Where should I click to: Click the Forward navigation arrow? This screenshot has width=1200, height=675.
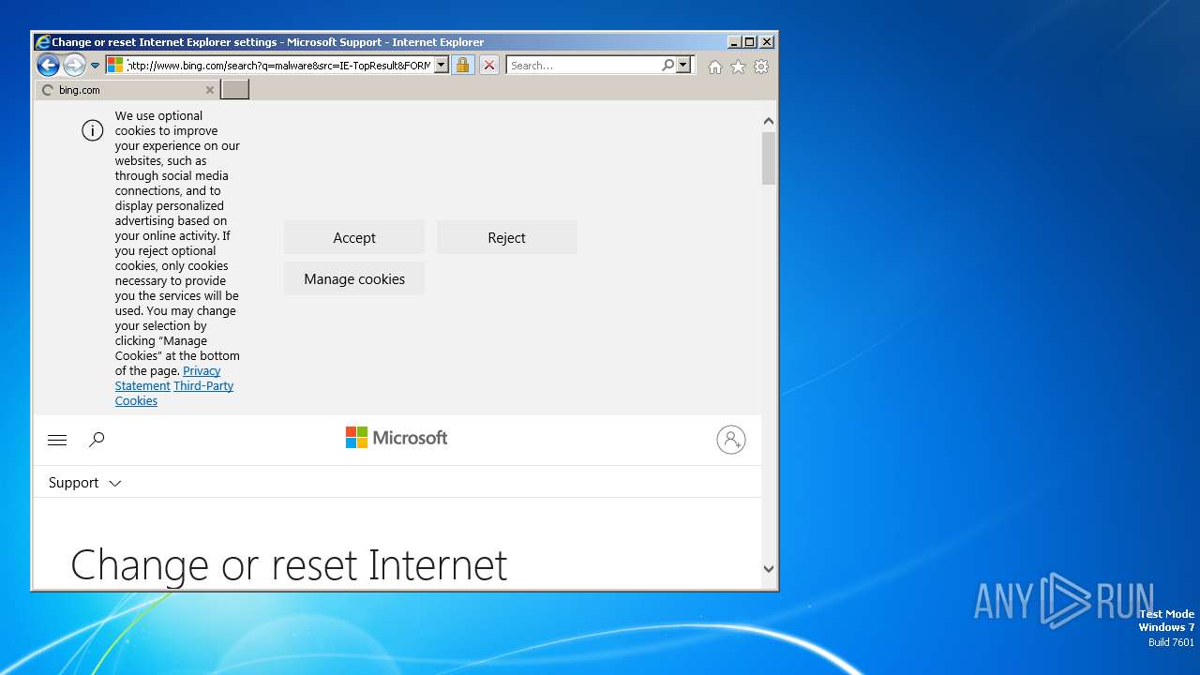(x=74, y=65)
